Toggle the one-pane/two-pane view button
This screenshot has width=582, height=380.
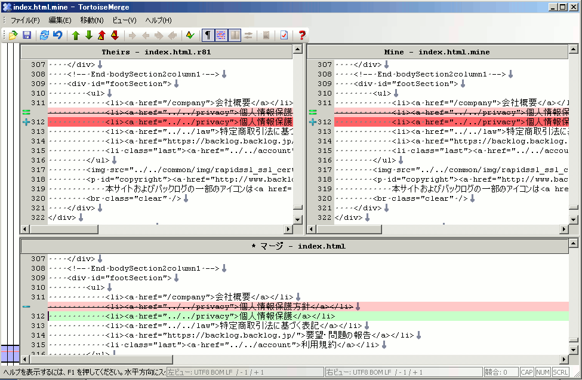(235, 35)
